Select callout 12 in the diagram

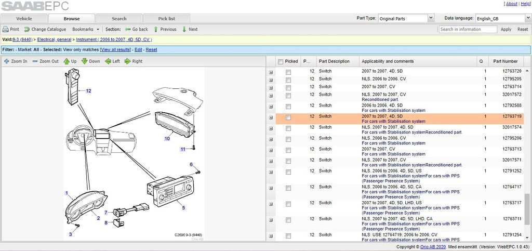88,91
